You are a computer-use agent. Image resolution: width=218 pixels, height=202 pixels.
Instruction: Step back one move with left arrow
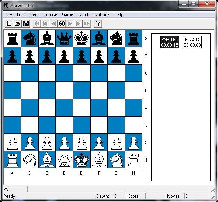(53, 23)
